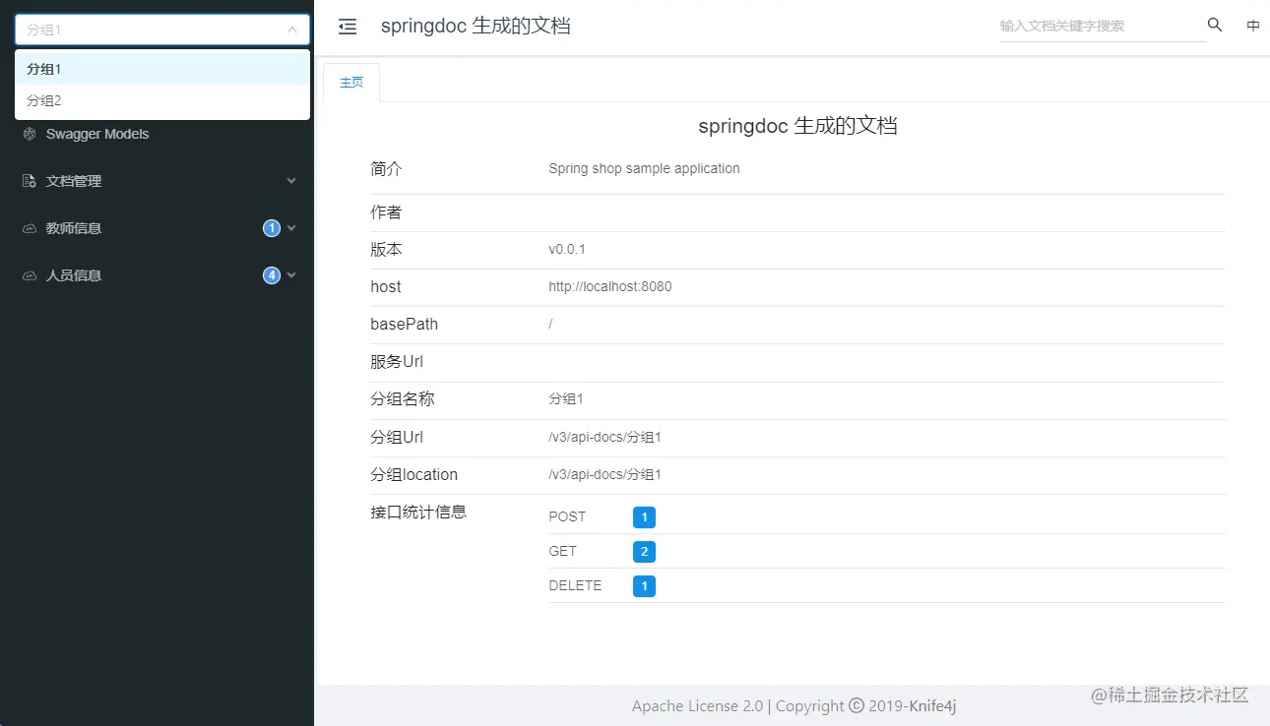Open the language switcher '中'
Viewport: 1270px width, 726px height.
point(1253,27)
